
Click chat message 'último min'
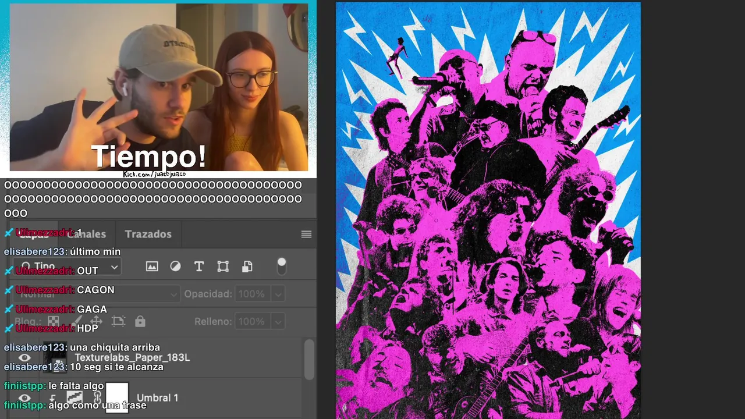click(95, 251)
